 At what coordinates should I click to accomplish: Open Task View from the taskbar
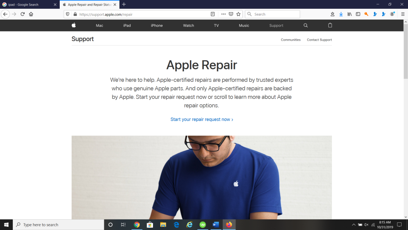(123, 224)
